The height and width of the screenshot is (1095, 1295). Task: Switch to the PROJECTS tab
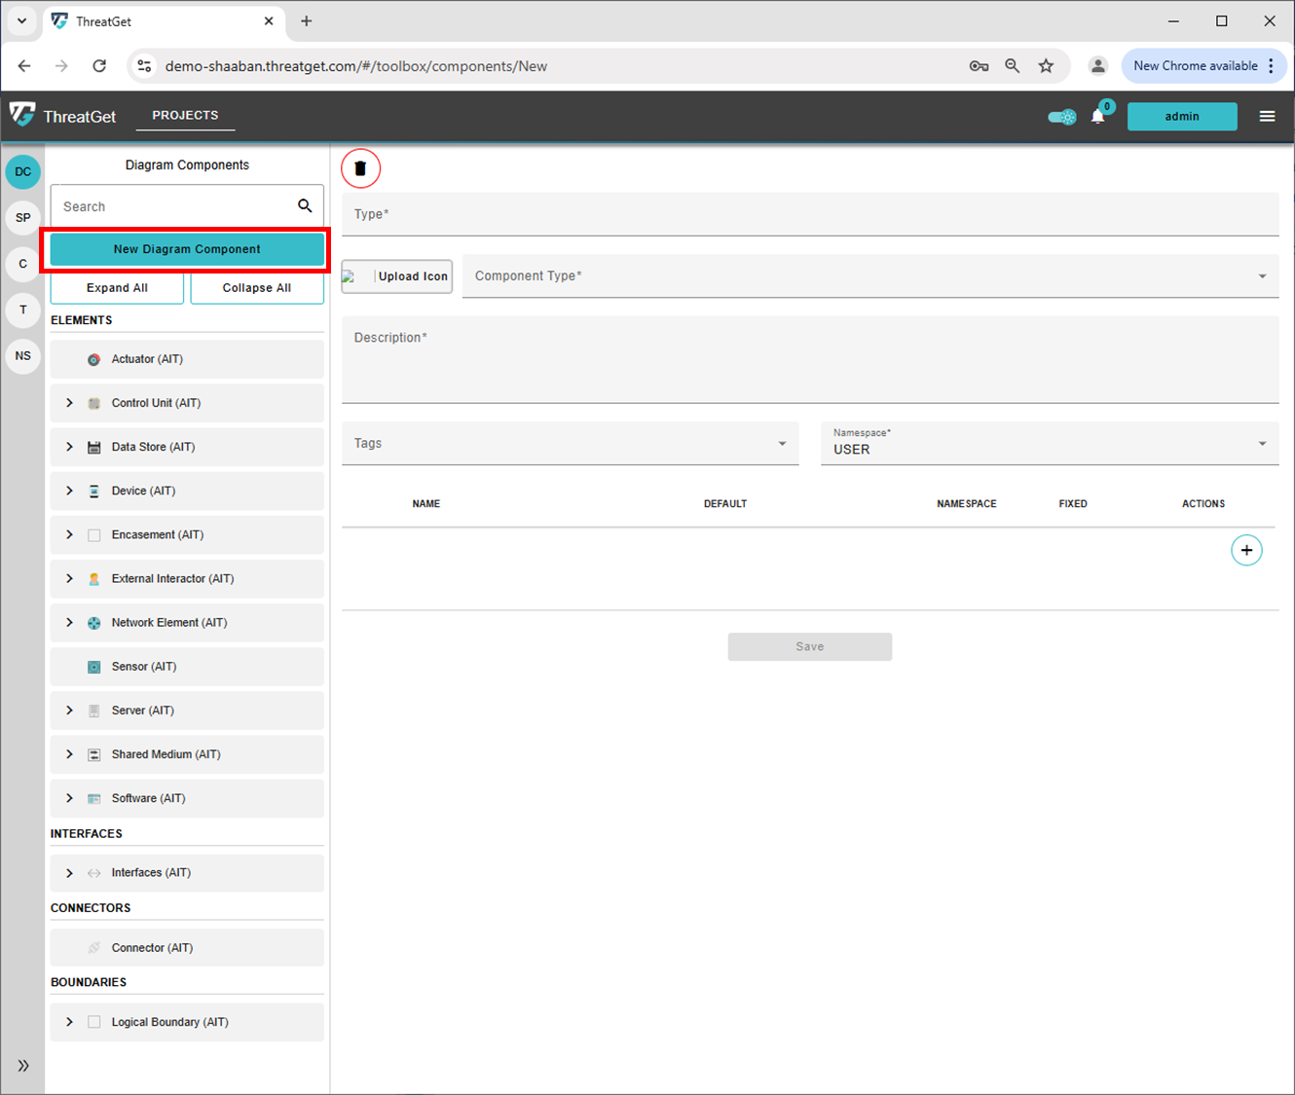[x=185, y=114]
